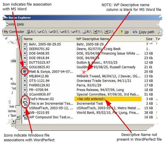Click WordPerfect icon of DEER0701.92
165x143 pixels.
pos(25,49)
